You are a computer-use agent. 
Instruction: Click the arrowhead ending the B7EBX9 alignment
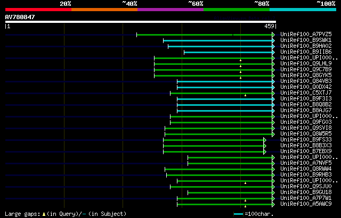click(265, 152)
